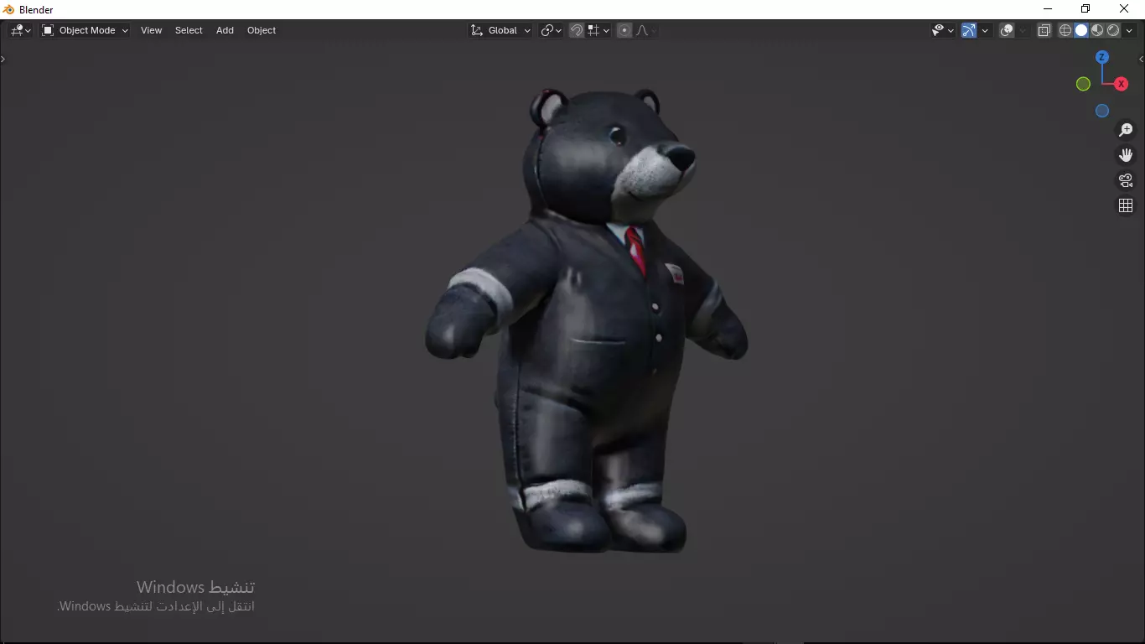The width and height of the screenshot is (1145, 644).
Task: Open object type visibility popover
Action: tap(943, 30)
